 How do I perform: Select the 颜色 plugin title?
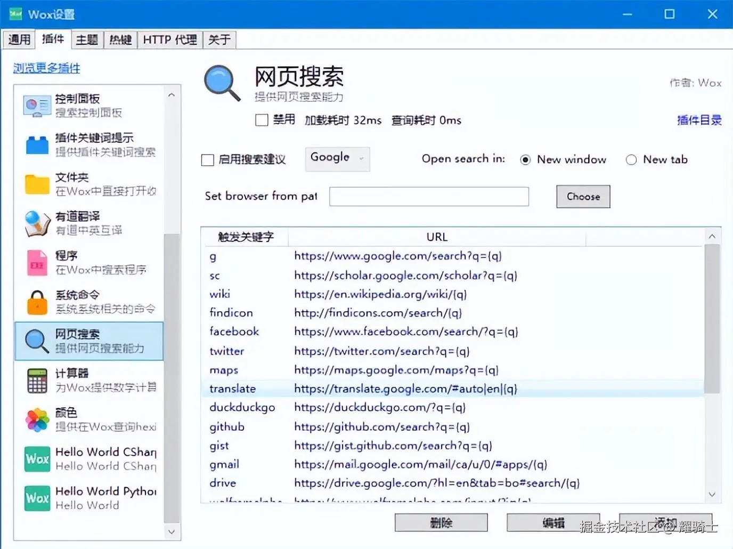(67, 413)
